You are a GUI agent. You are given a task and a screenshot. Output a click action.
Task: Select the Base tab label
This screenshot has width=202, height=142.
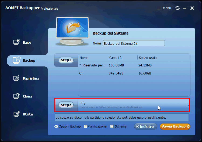(x=27, y=42)
